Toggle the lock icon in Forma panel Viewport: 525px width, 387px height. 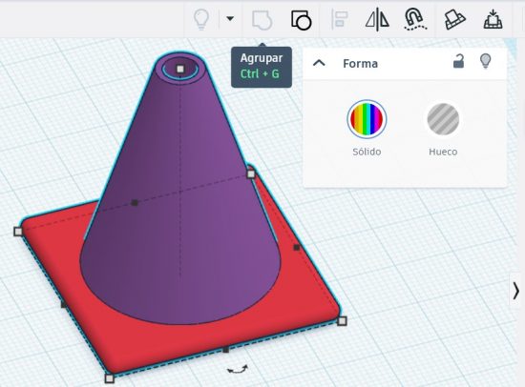tap(458, 61)
